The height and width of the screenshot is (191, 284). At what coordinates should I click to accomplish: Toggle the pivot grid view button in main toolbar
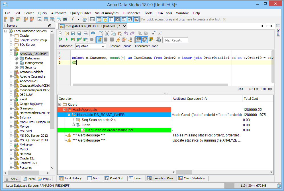tap(117, 19)
